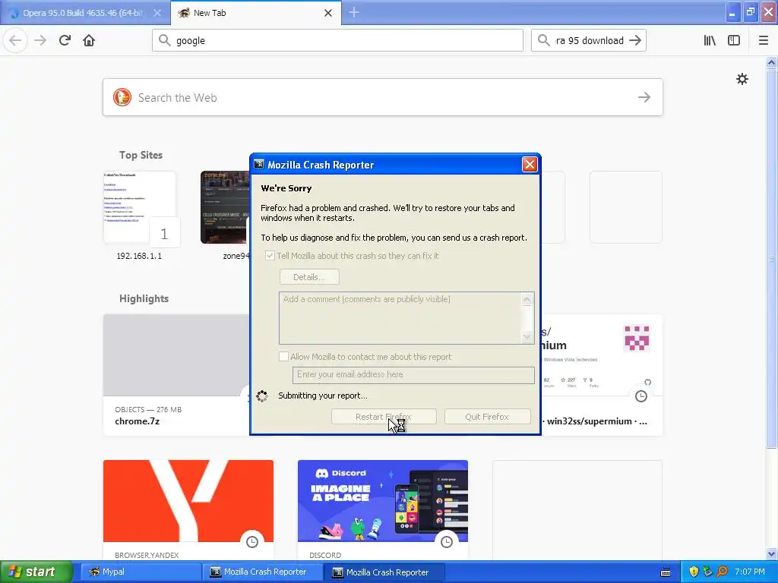
Task: Open the win32ss/supermium highlight card
Action: pyautogui.click(x=602, y=375)
